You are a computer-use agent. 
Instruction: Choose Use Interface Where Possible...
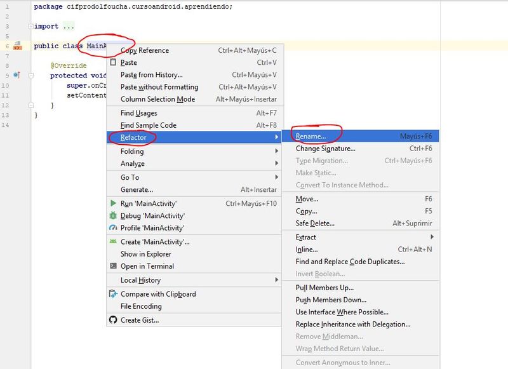[x=361, y=312]
